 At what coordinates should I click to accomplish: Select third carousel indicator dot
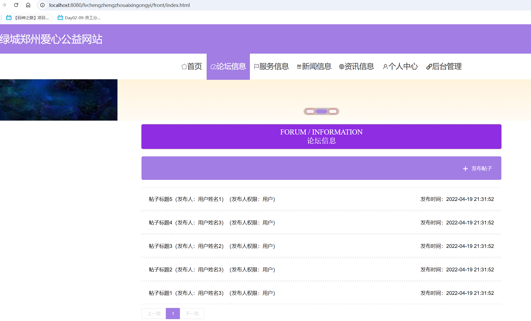coord(333,111)
